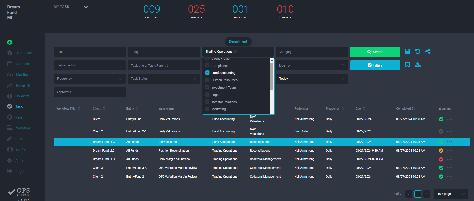Remove the Trading Operations tag

235,51
